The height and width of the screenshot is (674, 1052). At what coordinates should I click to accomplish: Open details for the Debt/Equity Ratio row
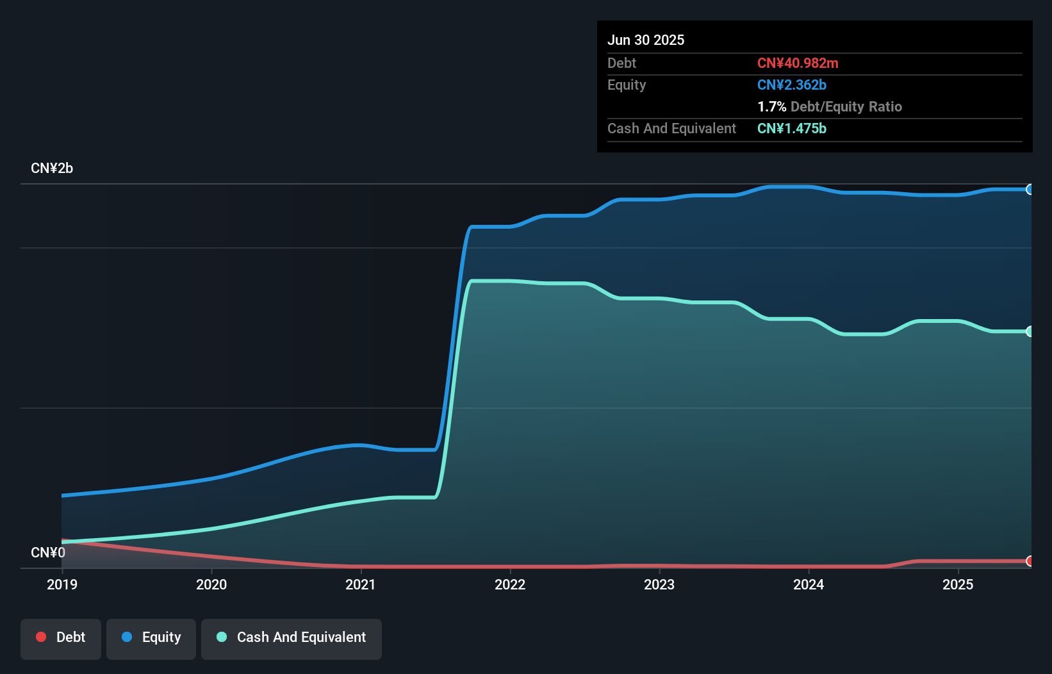[830, 106]
